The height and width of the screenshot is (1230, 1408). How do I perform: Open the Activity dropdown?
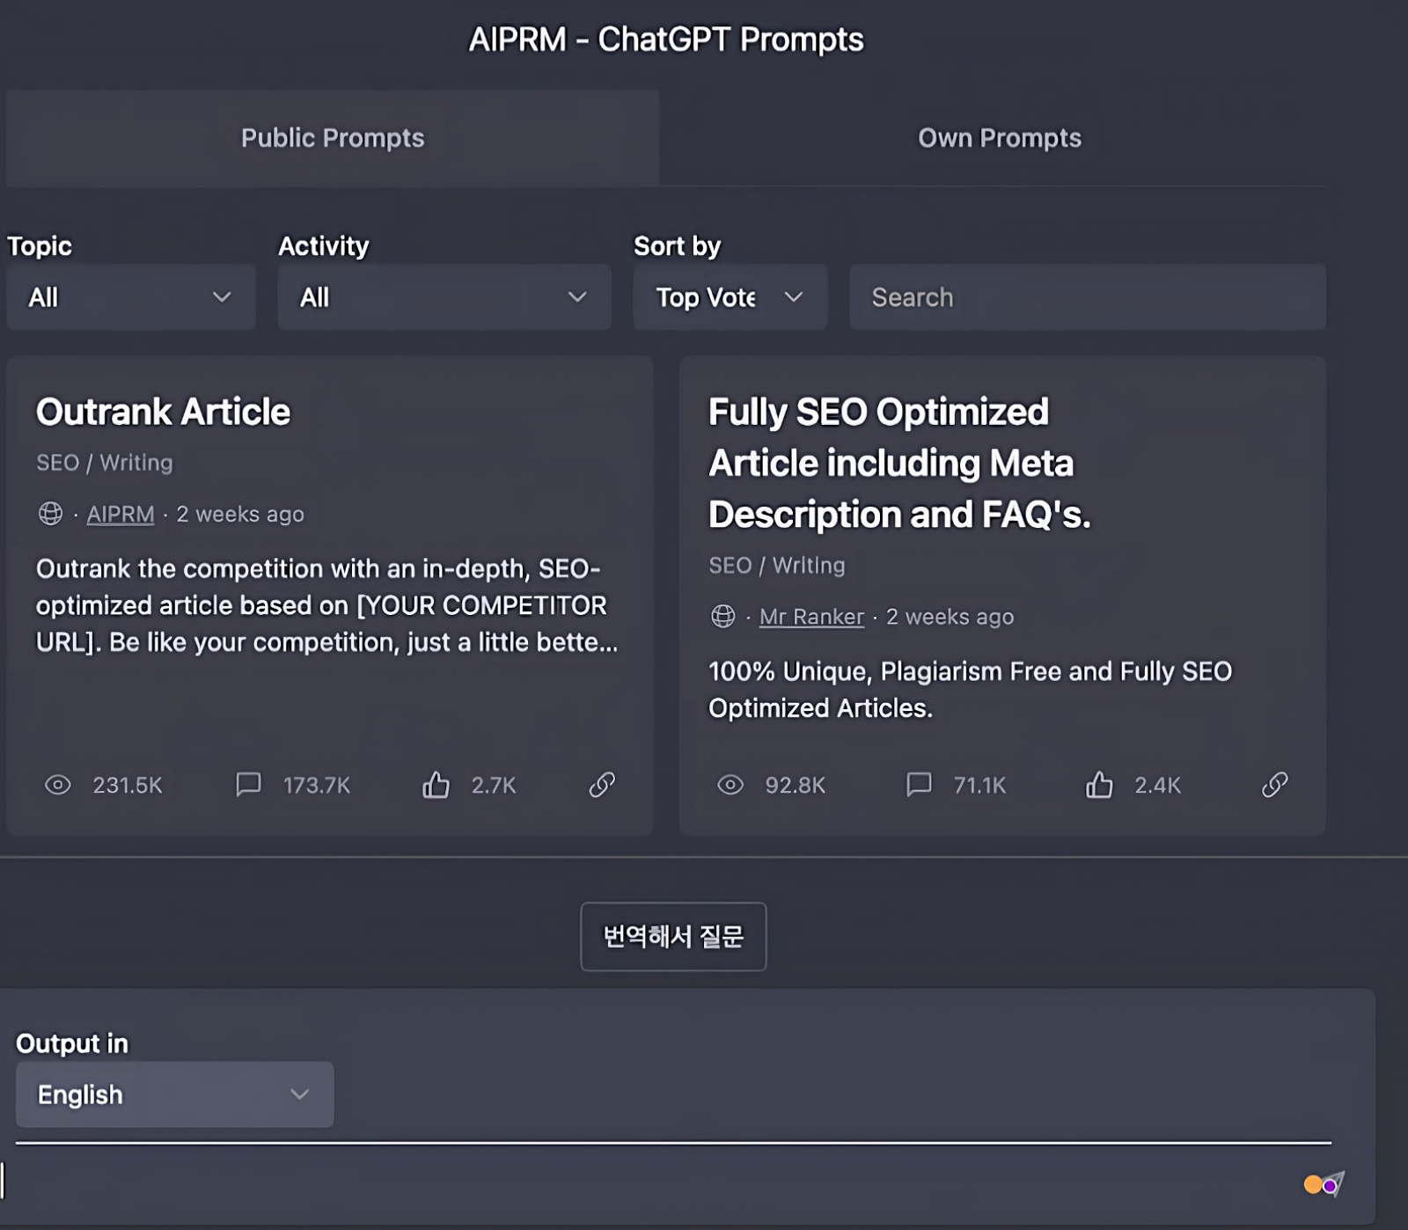click(x=444, y=297)
